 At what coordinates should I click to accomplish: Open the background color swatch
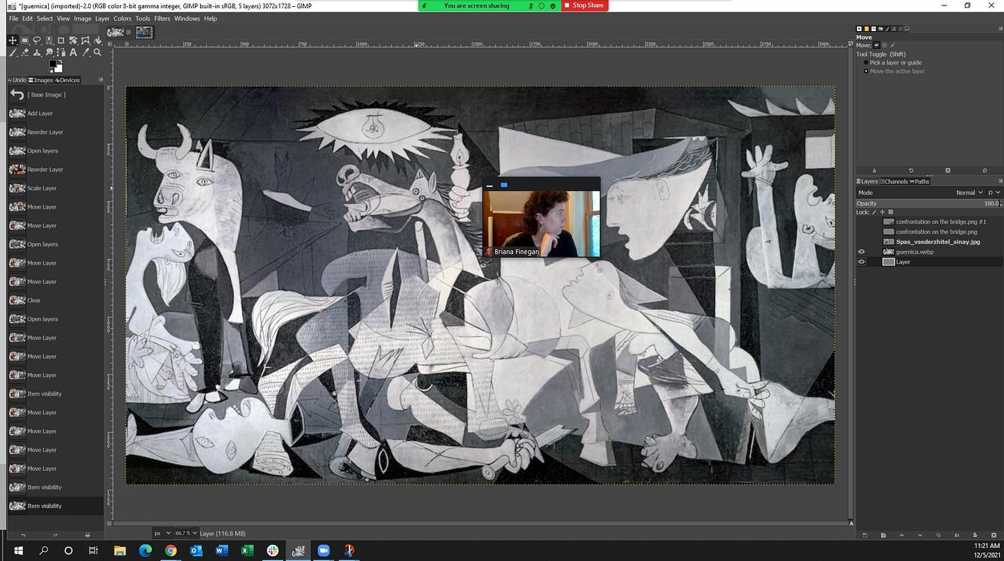[x=59, y=69]
